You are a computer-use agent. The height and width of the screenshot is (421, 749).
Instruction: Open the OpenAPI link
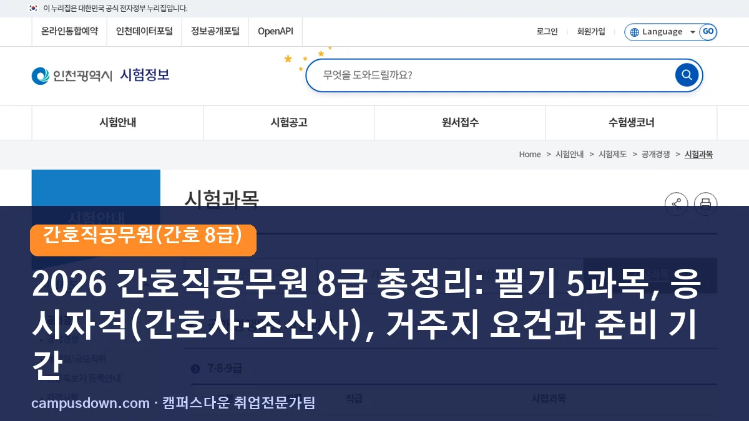[x=275, y=31]
